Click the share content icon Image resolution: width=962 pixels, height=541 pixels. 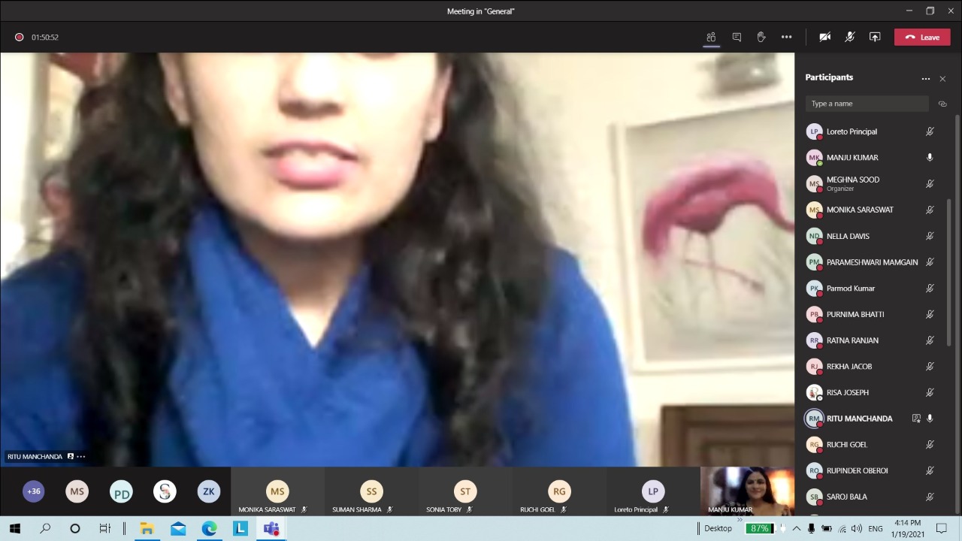coord(875,37)
